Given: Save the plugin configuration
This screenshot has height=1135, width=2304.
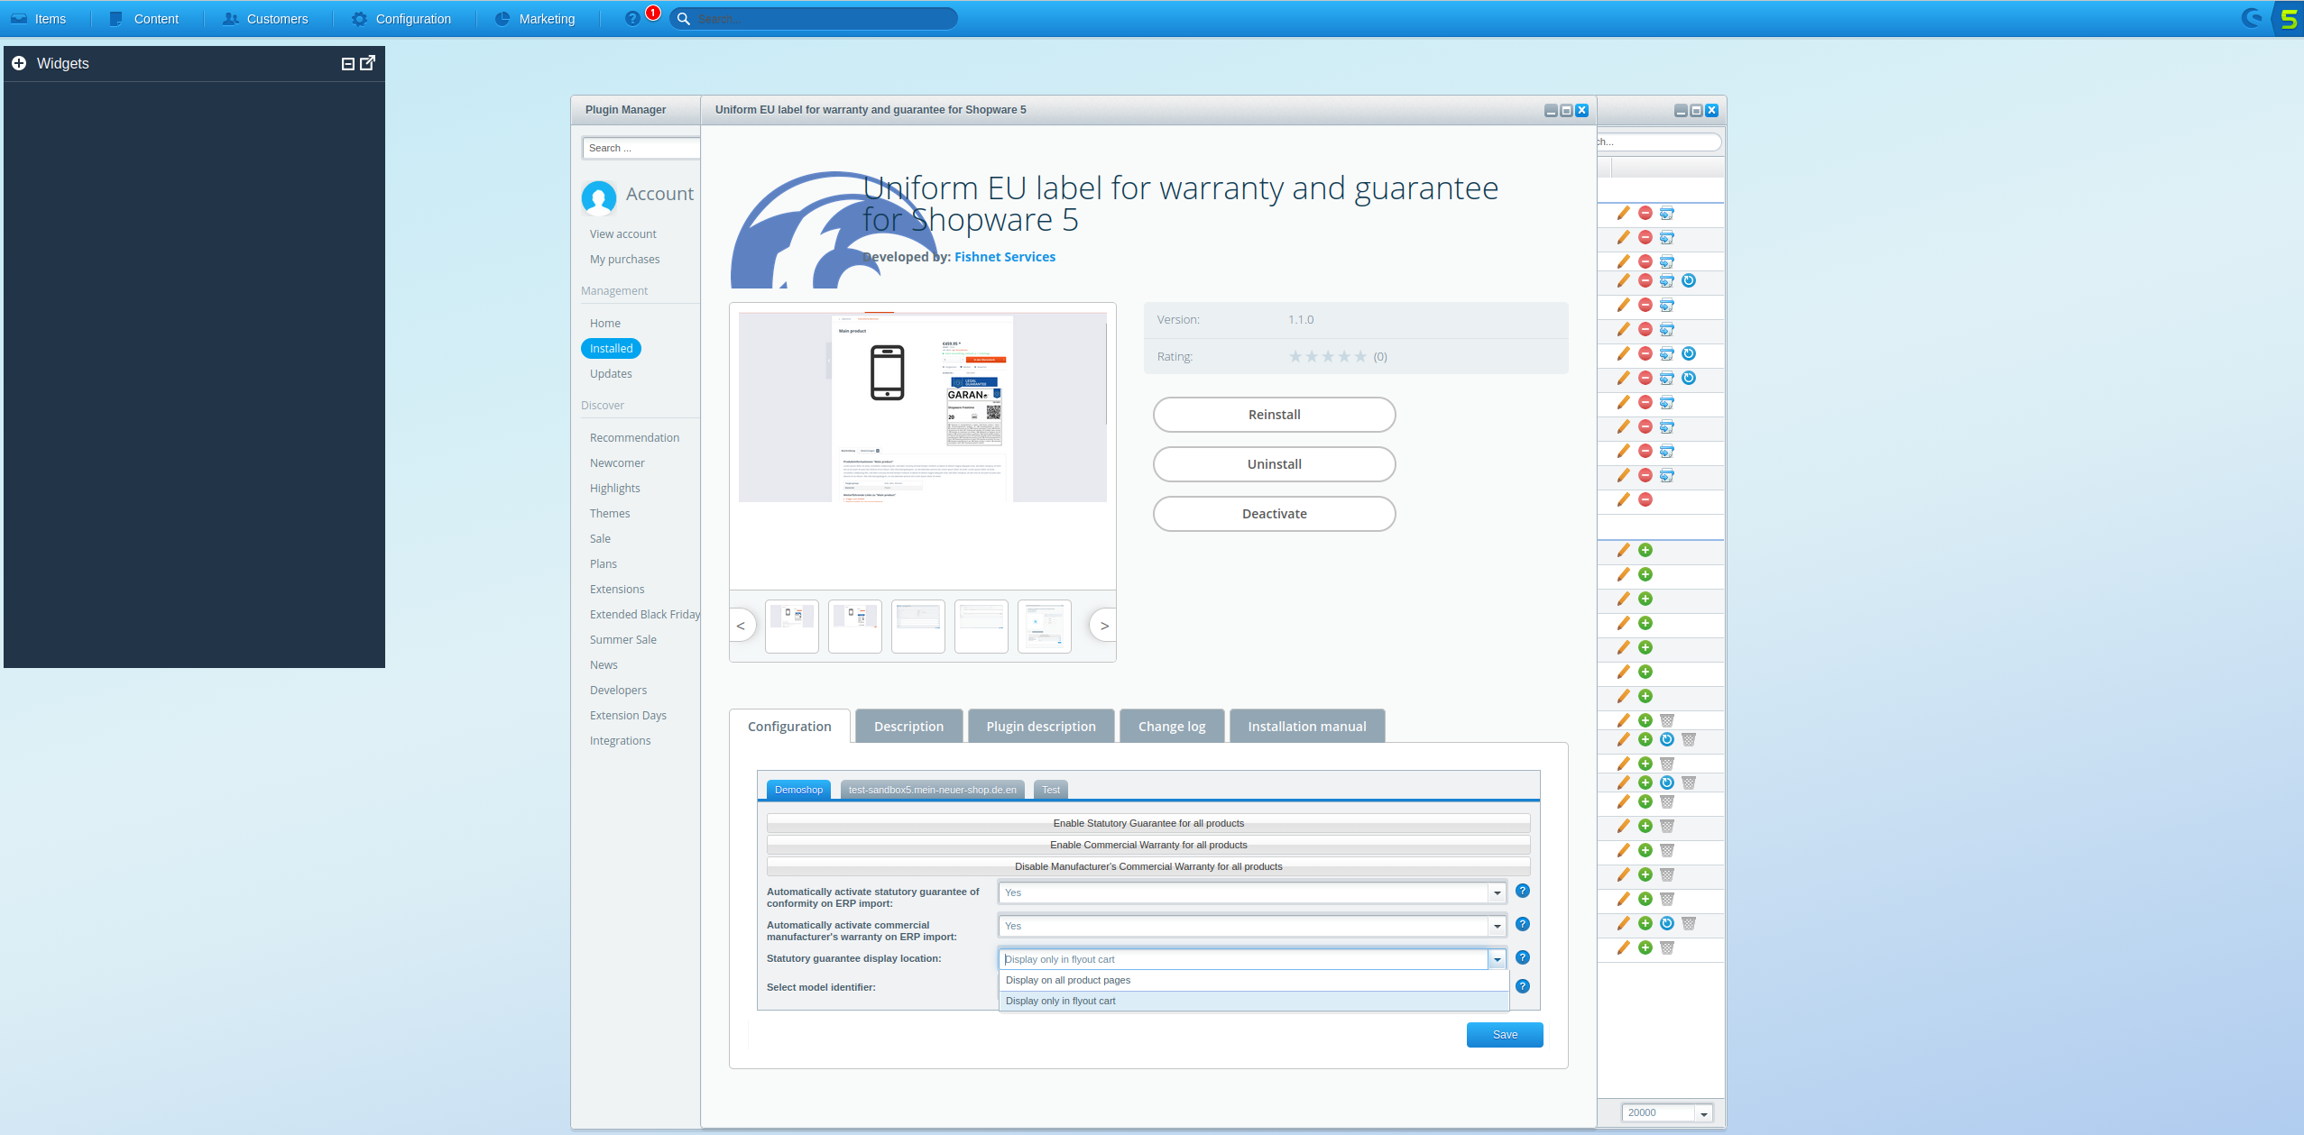Looking at the screenshot, I should tap(1505, 1035).
